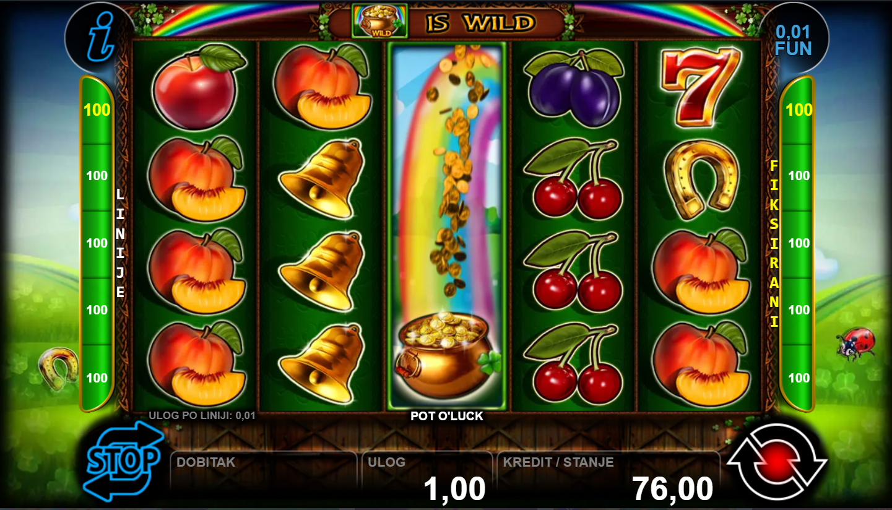Click the DOBITAK win display
Screen dimensions: 892x510
tap(264, 477)
